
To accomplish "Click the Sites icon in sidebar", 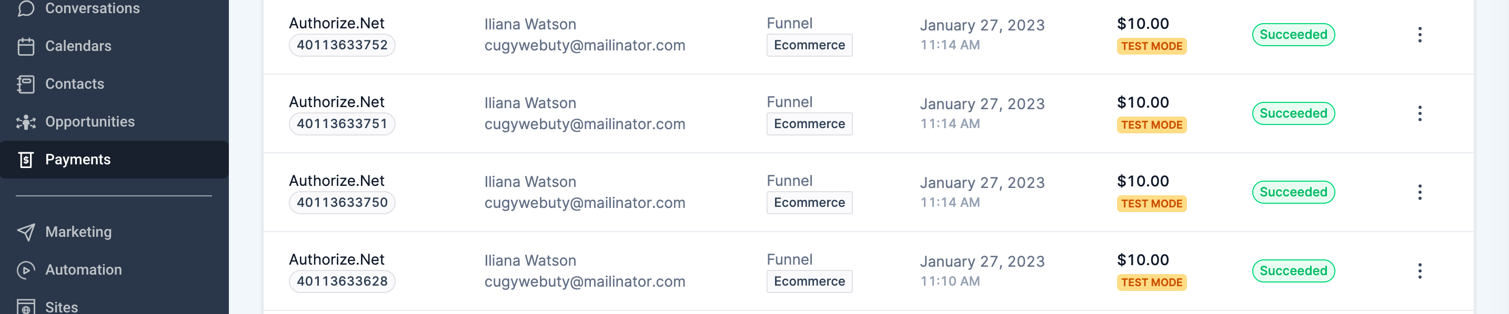I will (x=26, y=307).
